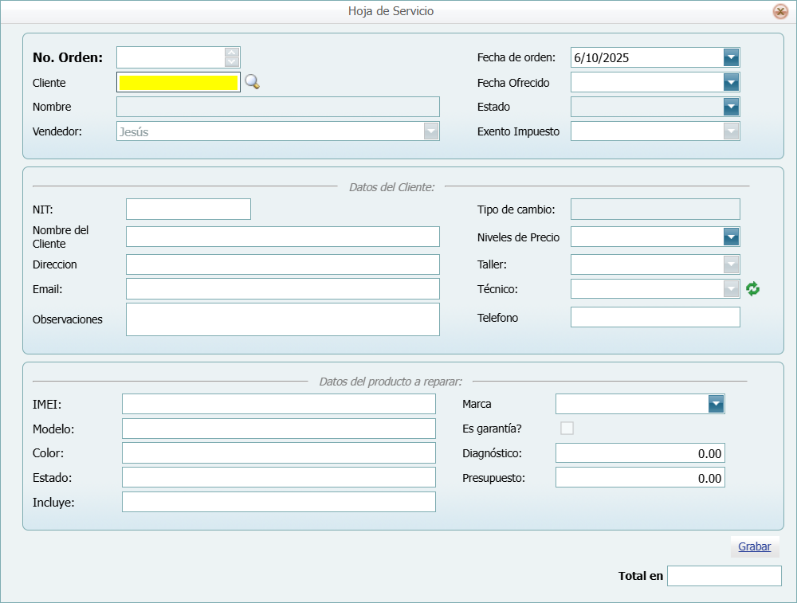Open the Fecha Ofrecido date picker
This screenshot has height=603, width=797.
(x=731, y=82)
